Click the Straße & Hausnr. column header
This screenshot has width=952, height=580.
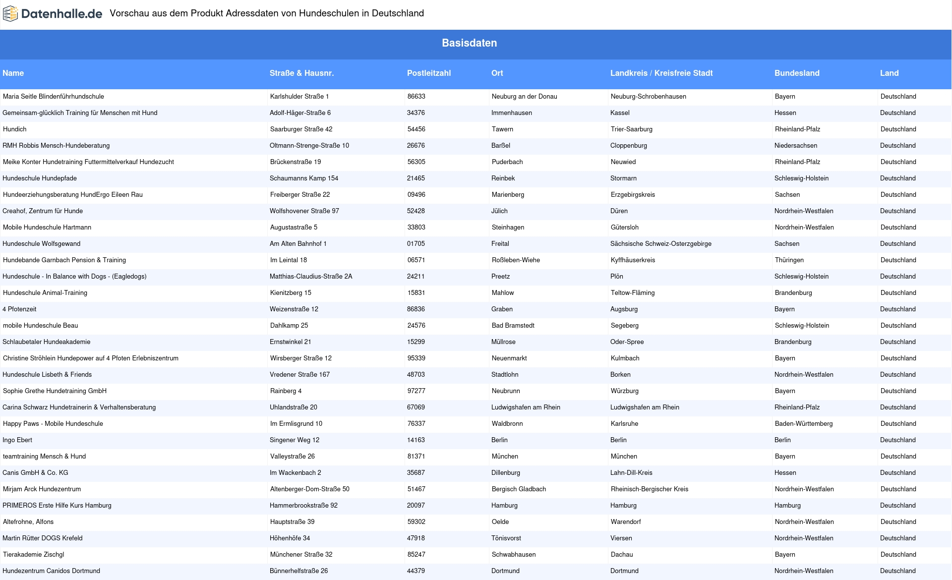(x=301, y=73)
